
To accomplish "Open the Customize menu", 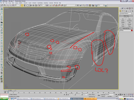I will coord(51,3).
